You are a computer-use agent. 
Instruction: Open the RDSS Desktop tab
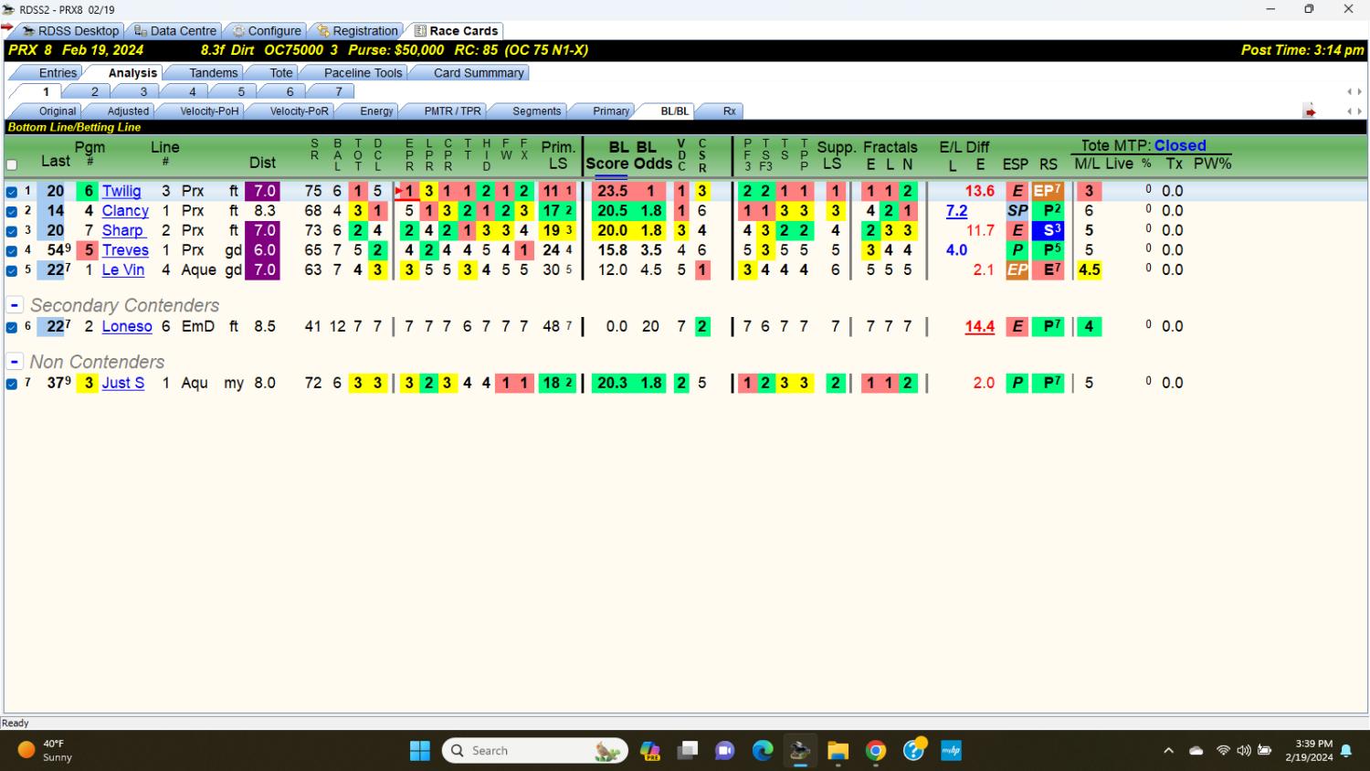(x=70, y=30)
